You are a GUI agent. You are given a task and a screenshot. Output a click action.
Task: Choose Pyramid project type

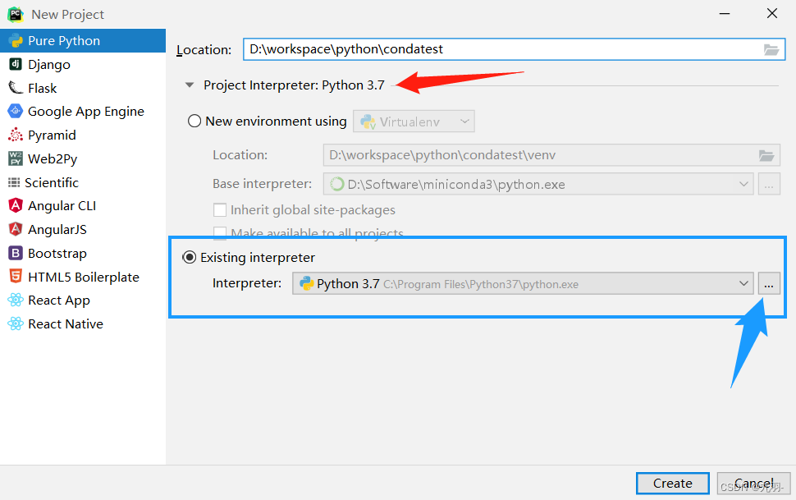pyautogui.click(x=83, y=135)
